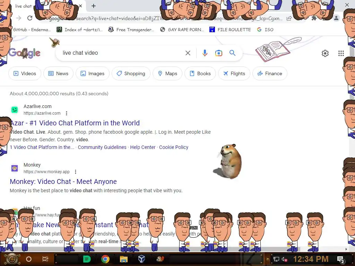
Task: Open Cortana circle on taskbar
Action: click(29, 259)
